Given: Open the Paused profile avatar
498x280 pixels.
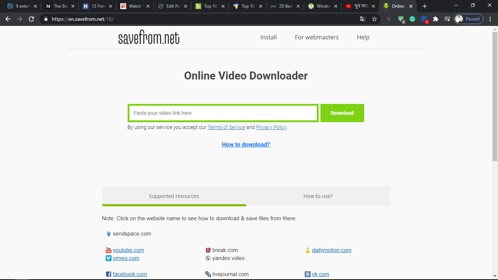Looking at the screenshot, I should pos(469,19).
